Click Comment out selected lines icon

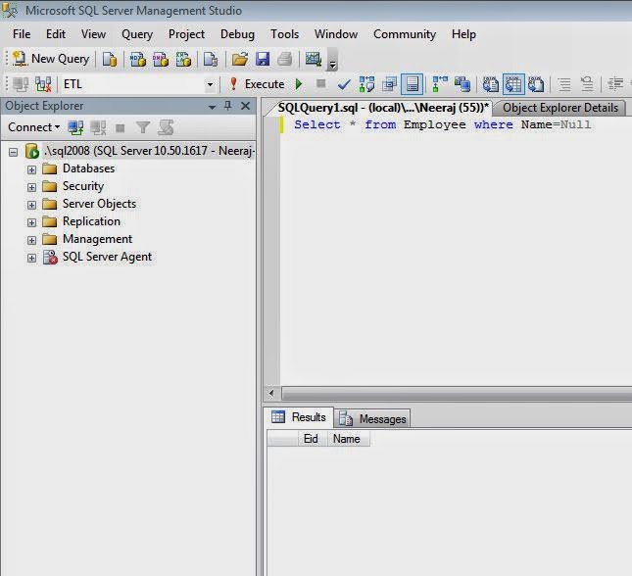(x=564, y=84)
